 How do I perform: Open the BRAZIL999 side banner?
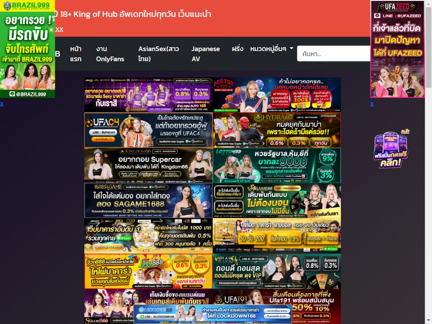(27, 49)
